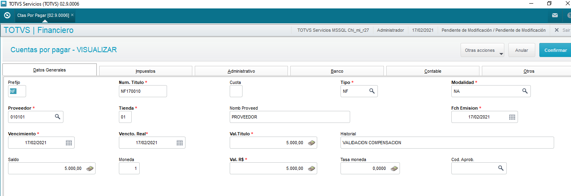Screen dimensions: 571x196
Task: Click the Administrador user label
Action: coord(390,30)
